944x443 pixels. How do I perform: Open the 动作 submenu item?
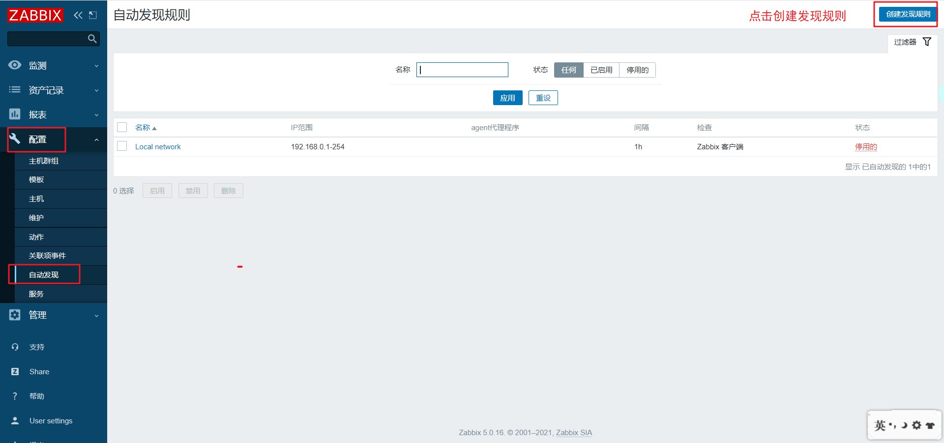click(x=61, y=237)
